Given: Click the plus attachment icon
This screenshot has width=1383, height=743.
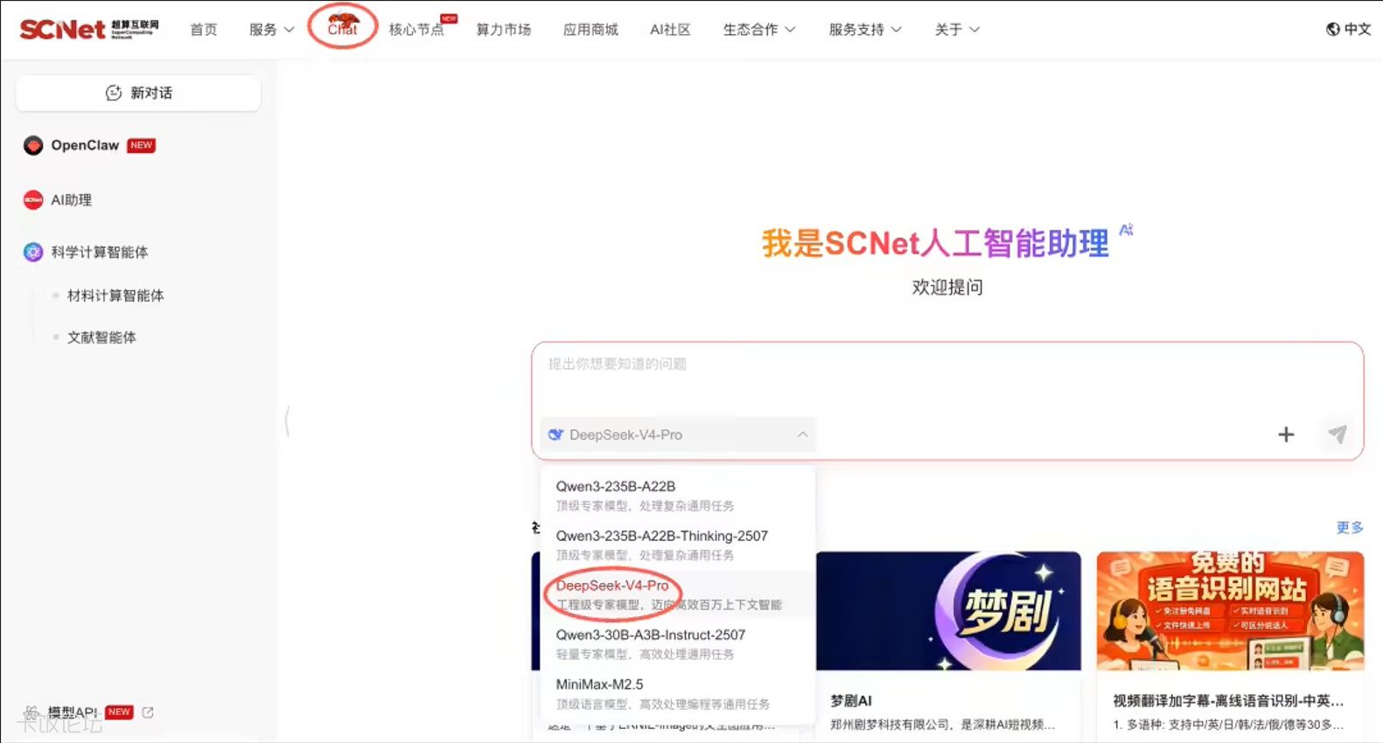Looking at the screenshot, I should [x=1286, y=434].
